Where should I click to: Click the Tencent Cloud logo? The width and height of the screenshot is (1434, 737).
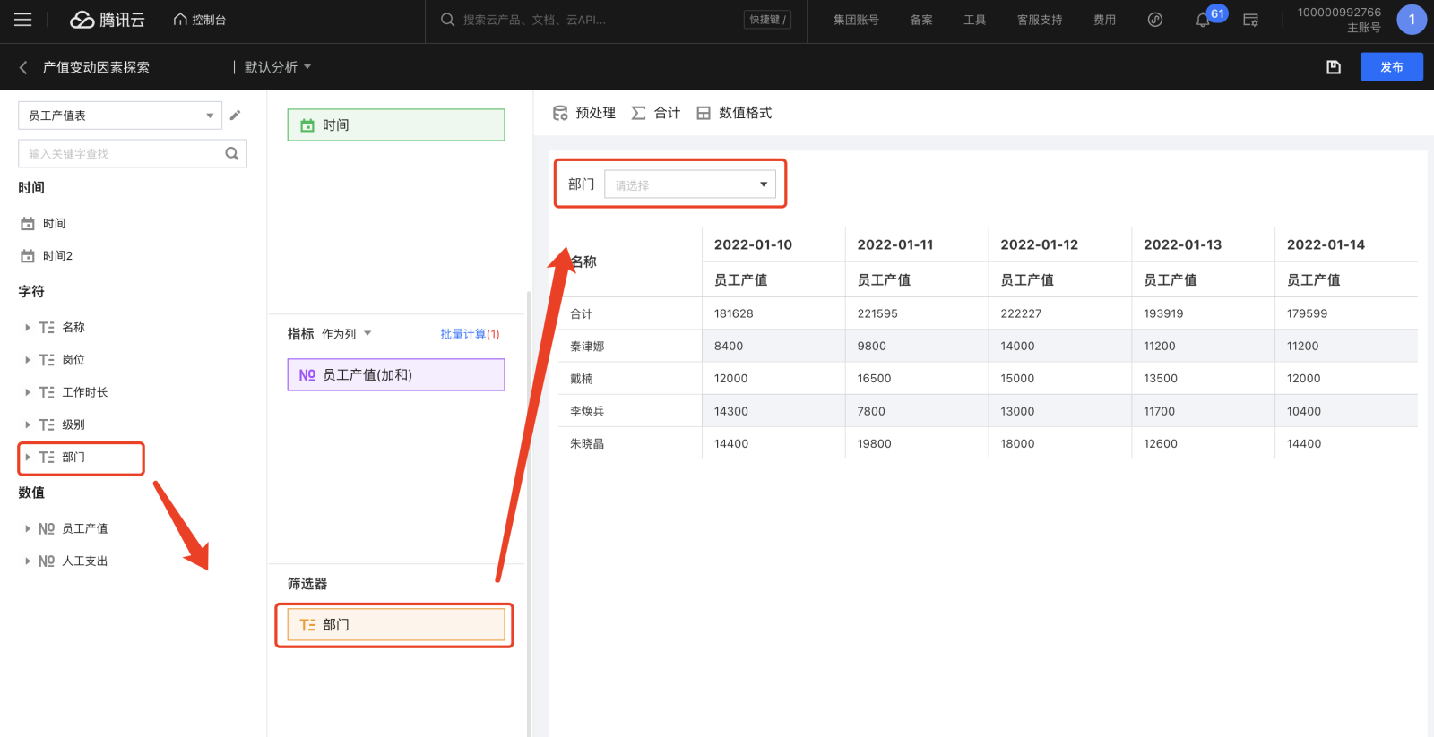(108, 20)
